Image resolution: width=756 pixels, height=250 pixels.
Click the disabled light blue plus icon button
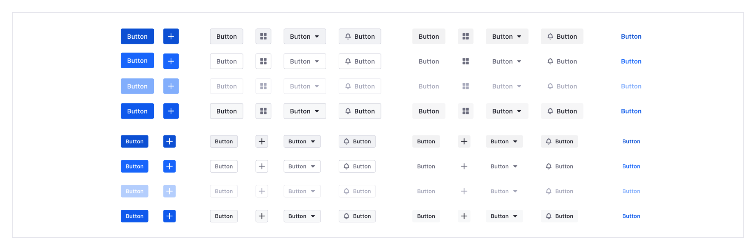point(171,86)
